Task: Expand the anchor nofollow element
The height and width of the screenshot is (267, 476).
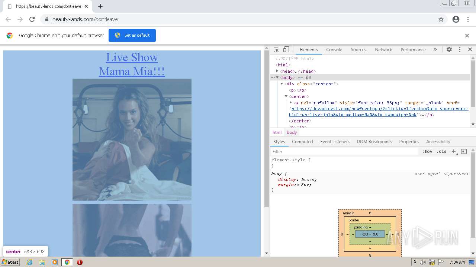Action: pos(291,102)
